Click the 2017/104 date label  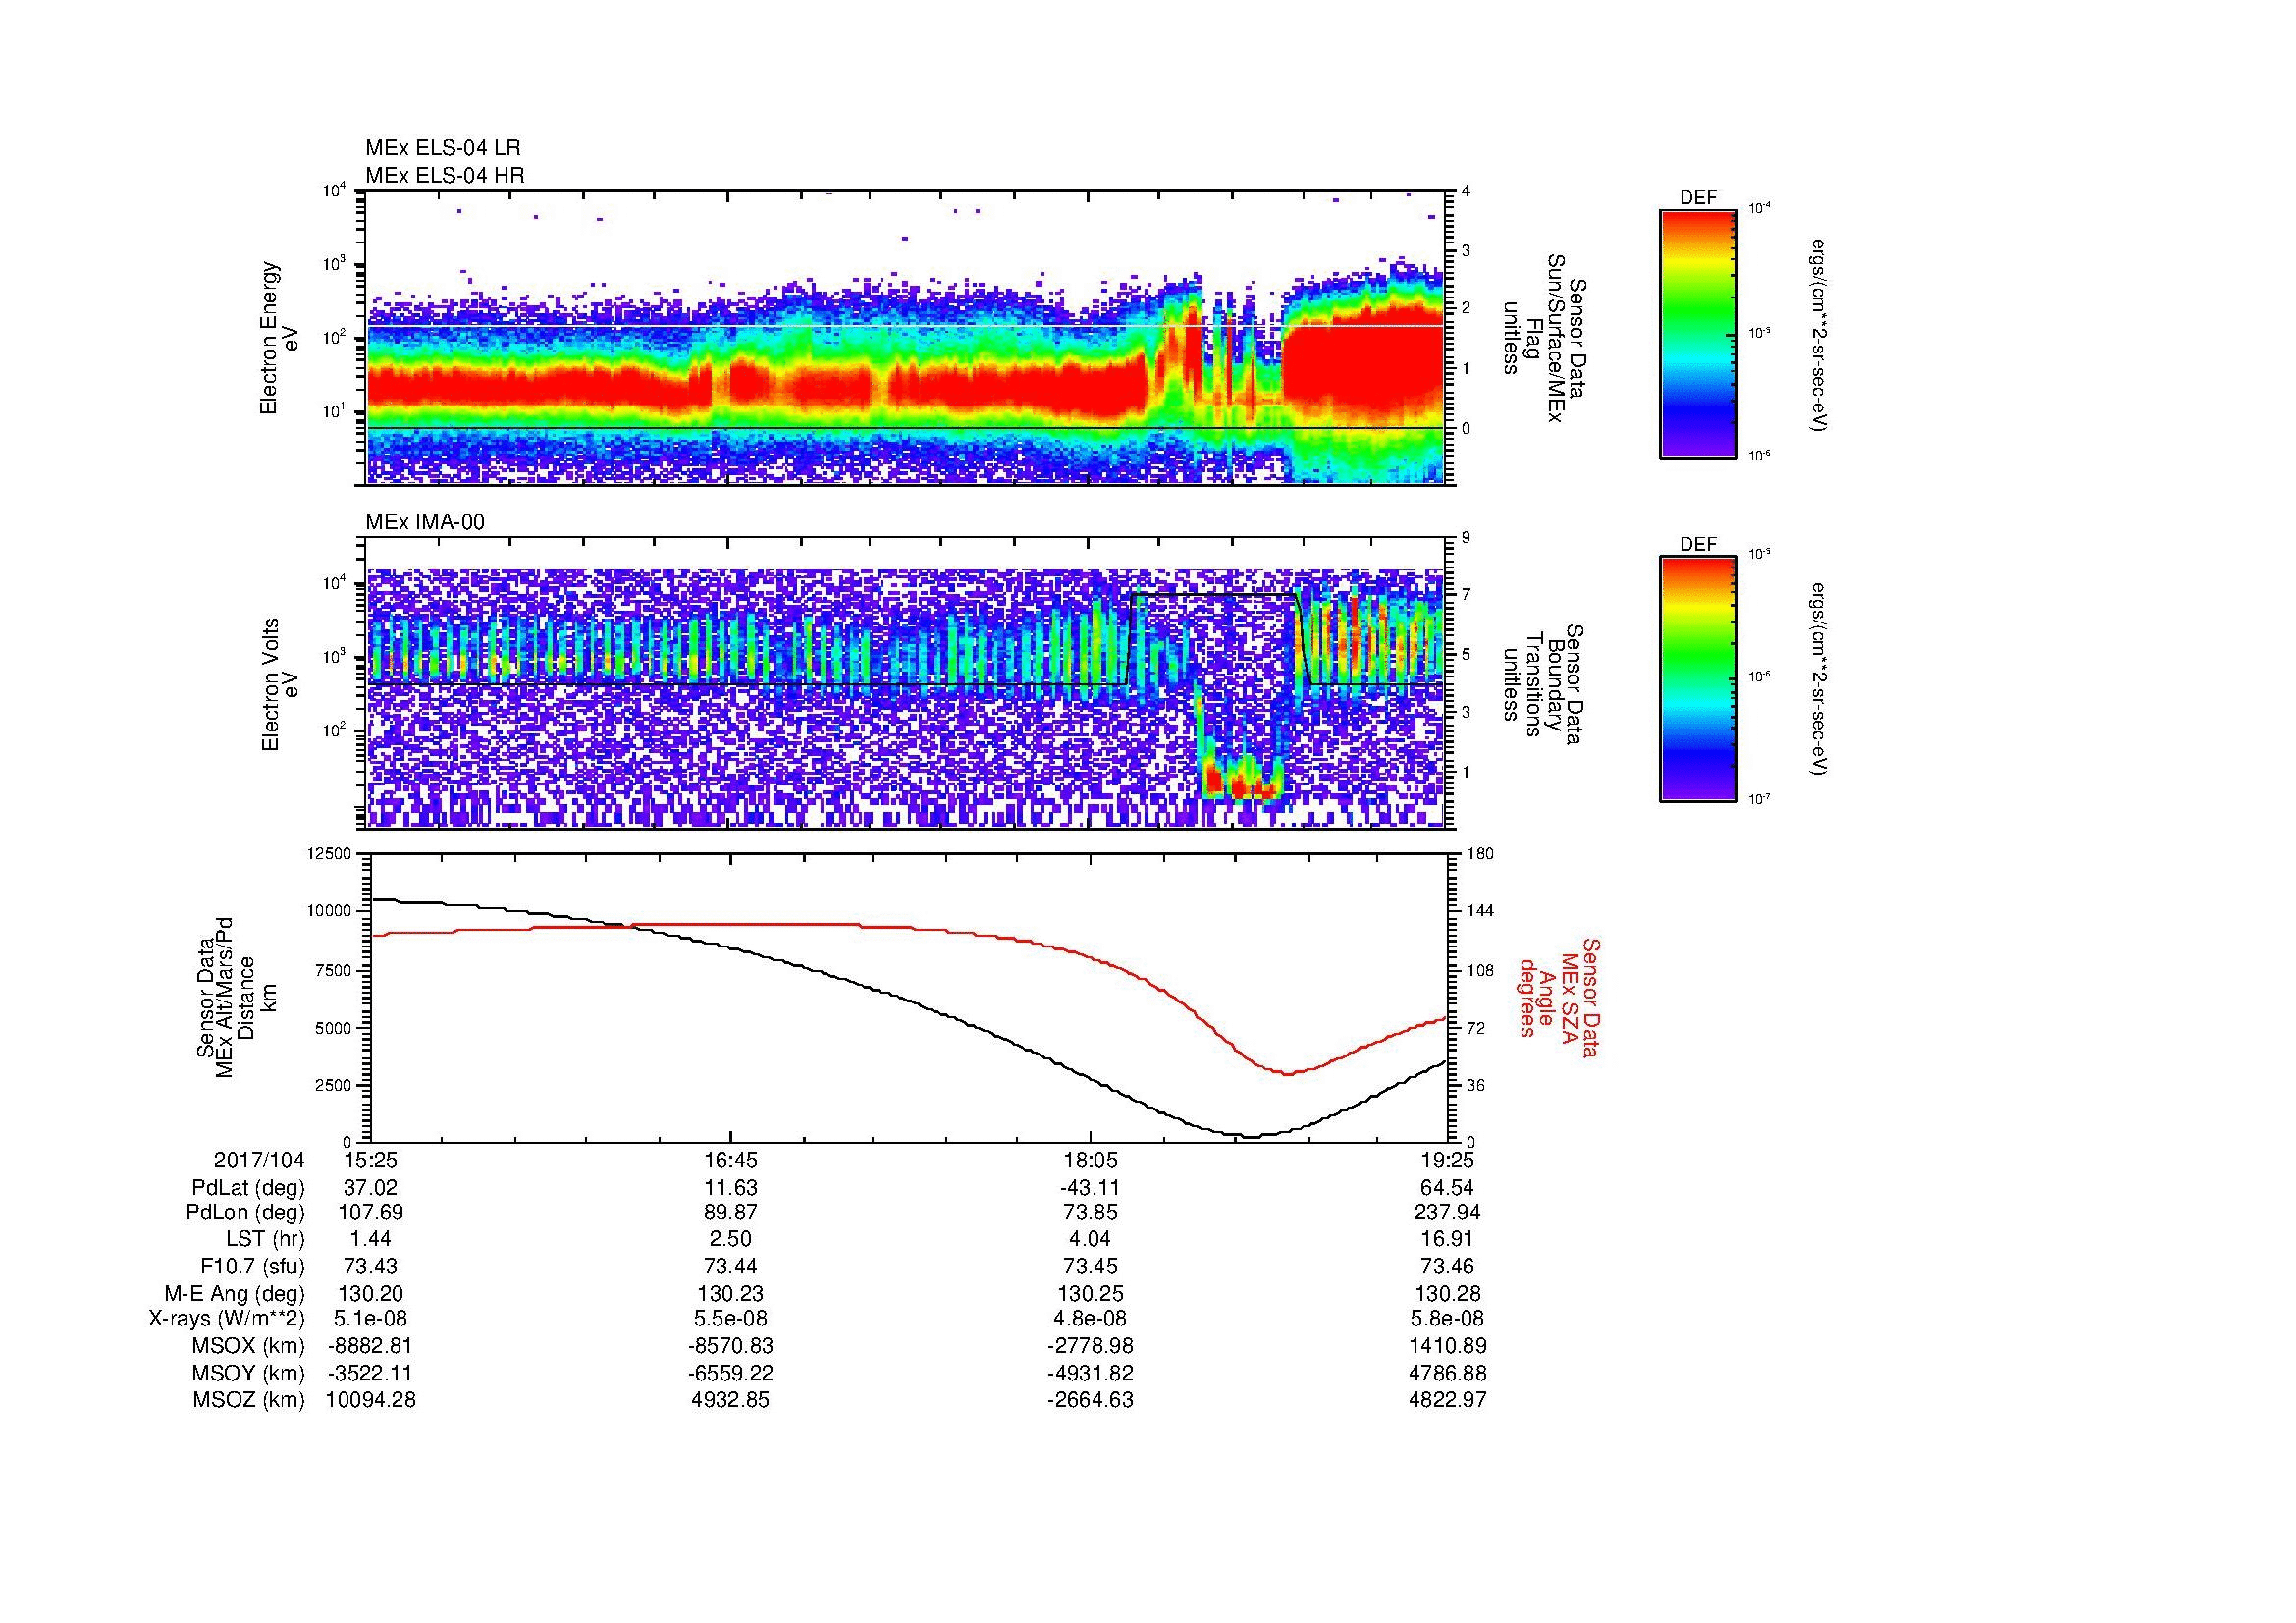pos(258,1160)
